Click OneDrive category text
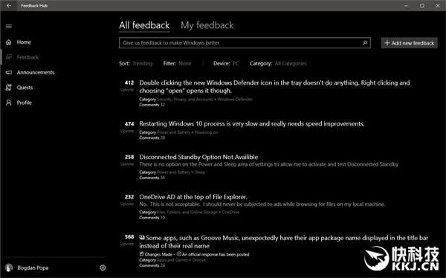Image resolution: width=446 pixels, height=278 pixels. (230, 212)
